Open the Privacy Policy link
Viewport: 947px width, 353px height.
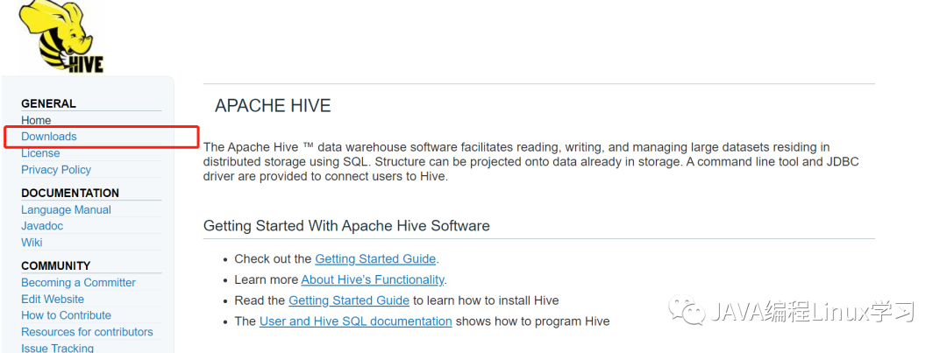pos(56,170)
